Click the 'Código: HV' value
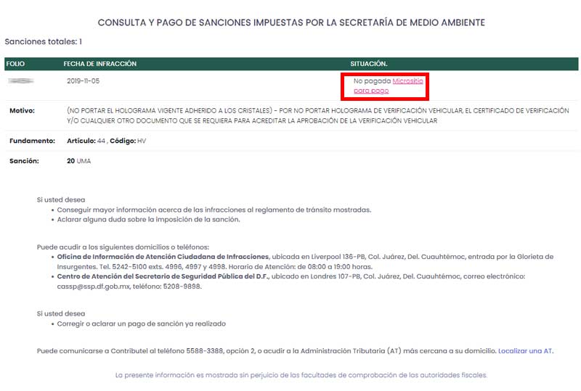 [x=128, y=141]
